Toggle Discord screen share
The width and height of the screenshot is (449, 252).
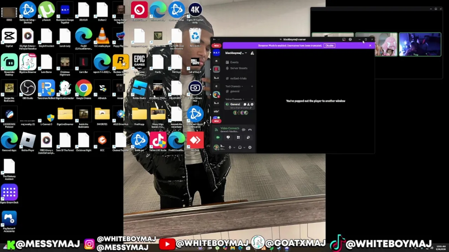tap(228, 138)
